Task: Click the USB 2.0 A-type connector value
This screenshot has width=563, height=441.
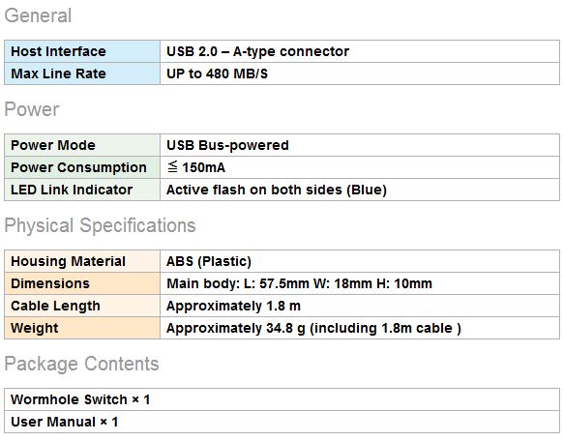Action: click(x=257, y=51)
